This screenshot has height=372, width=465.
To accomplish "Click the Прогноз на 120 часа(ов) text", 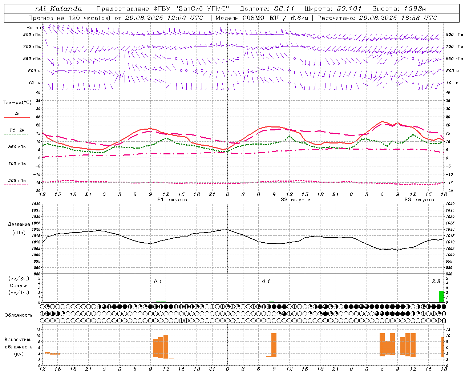I will 70,18.
